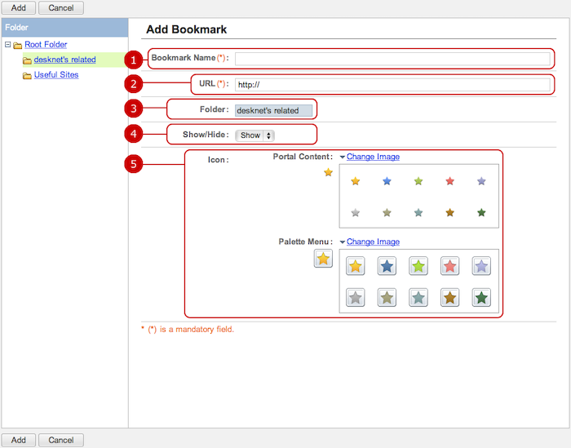Click the top Add button
Viewport: 571px width, 448px height.
[x=18, y=7]
